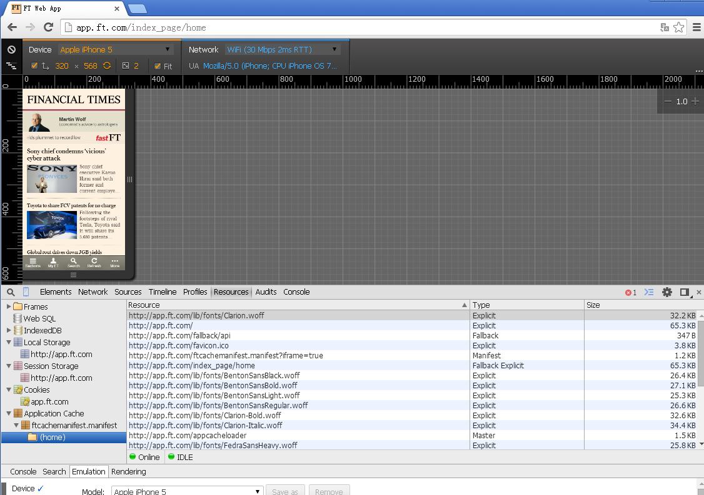Select http://app.ft.com under Local Storage
Screen dimensions: 704x495
(x=61, y=354)
